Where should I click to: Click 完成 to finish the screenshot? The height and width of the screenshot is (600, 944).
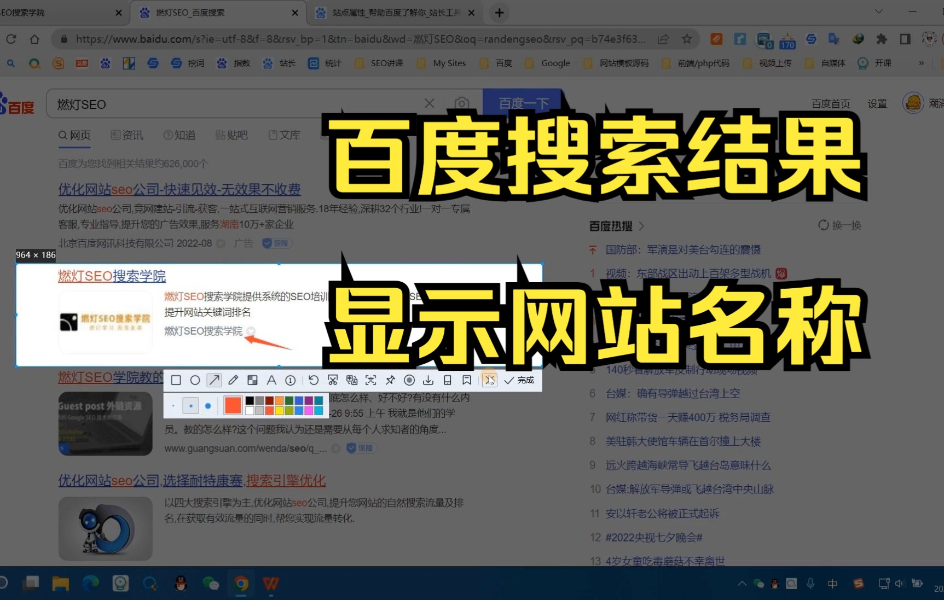(519, 380)
